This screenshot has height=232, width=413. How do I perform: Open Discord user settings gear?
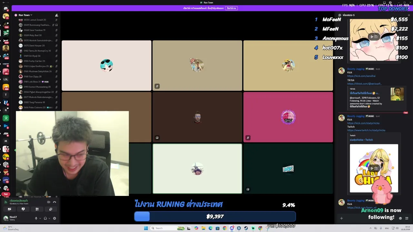pyautogui.click(x=55, y=218)
